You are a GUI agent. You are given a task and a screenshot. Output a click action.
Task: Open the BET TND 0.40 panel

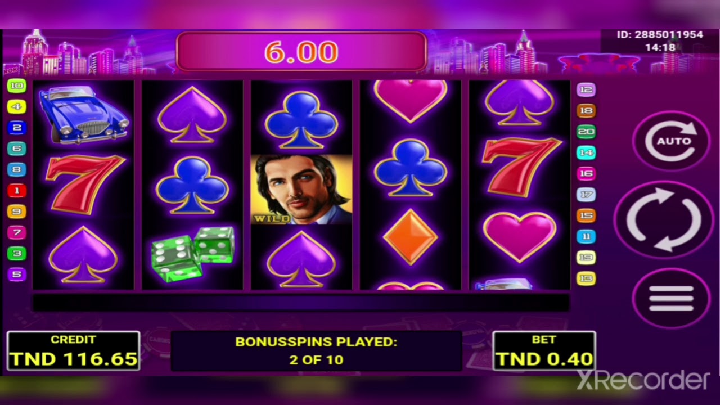[x=544, y=352]
